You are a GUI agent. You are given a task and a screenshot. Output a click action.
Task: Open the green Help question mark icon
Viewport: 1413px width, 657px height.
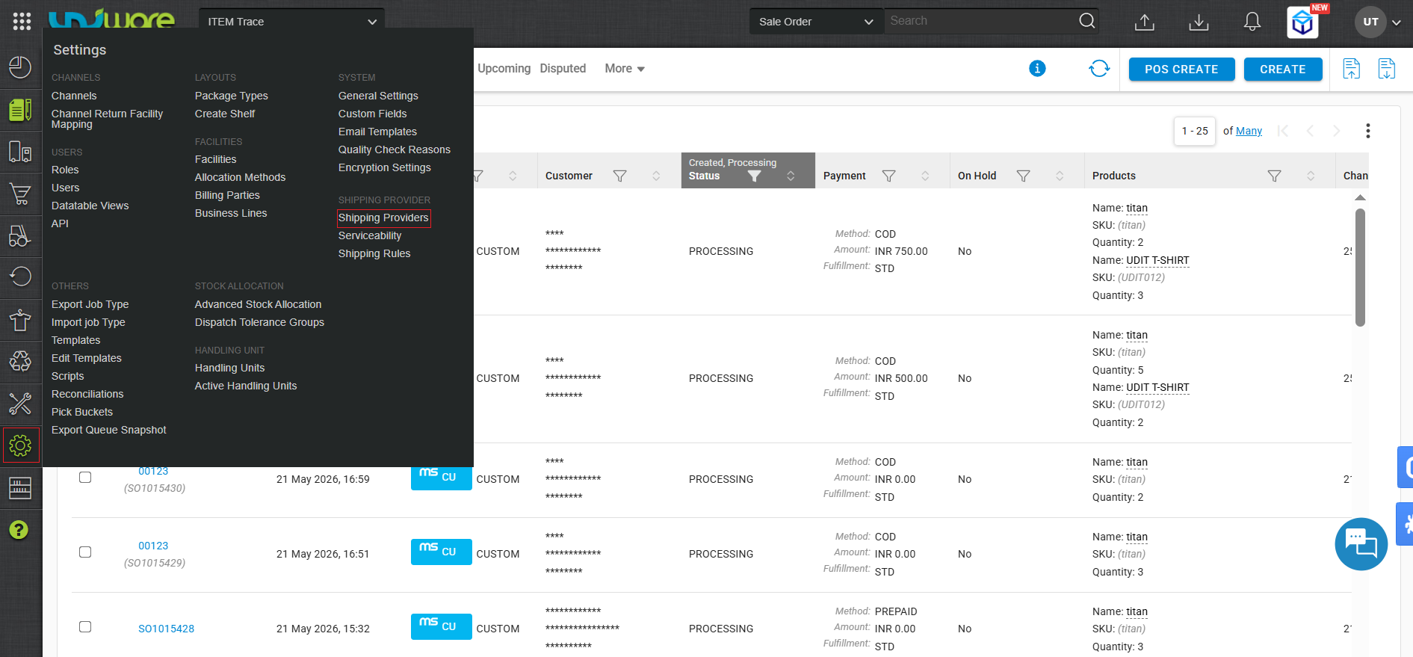click(19, 530)
